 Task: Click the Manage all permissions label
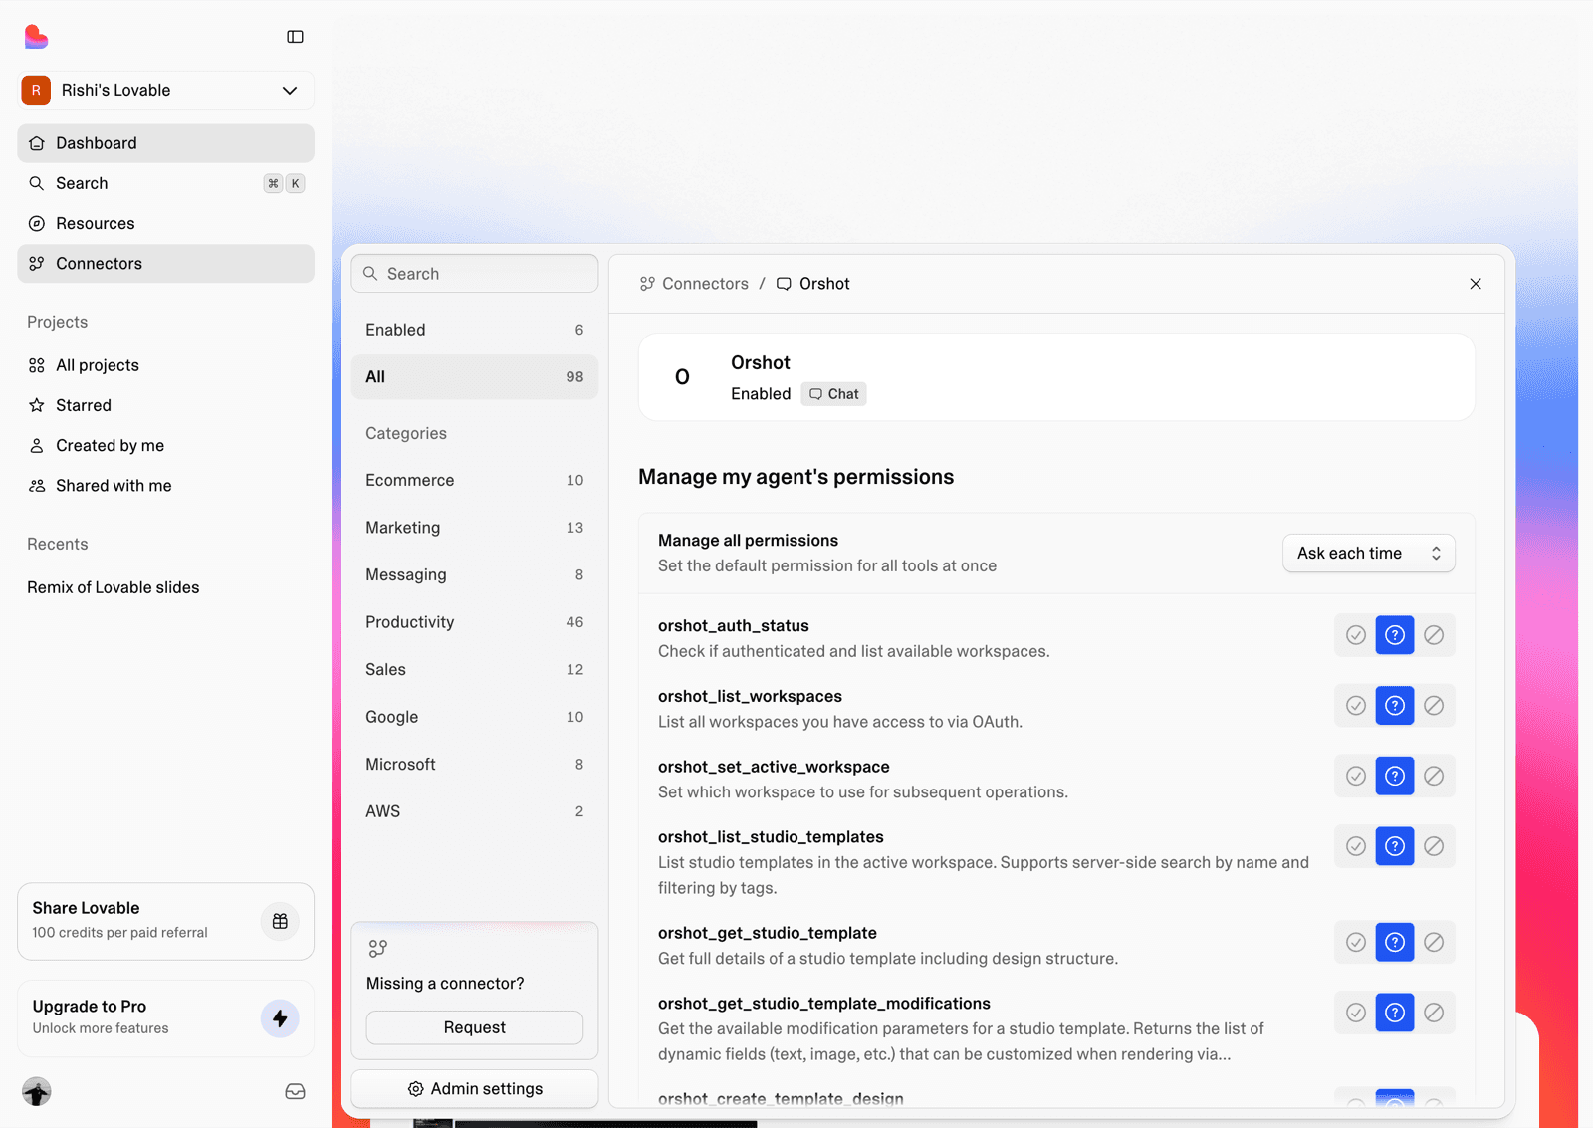click(748, 541)
